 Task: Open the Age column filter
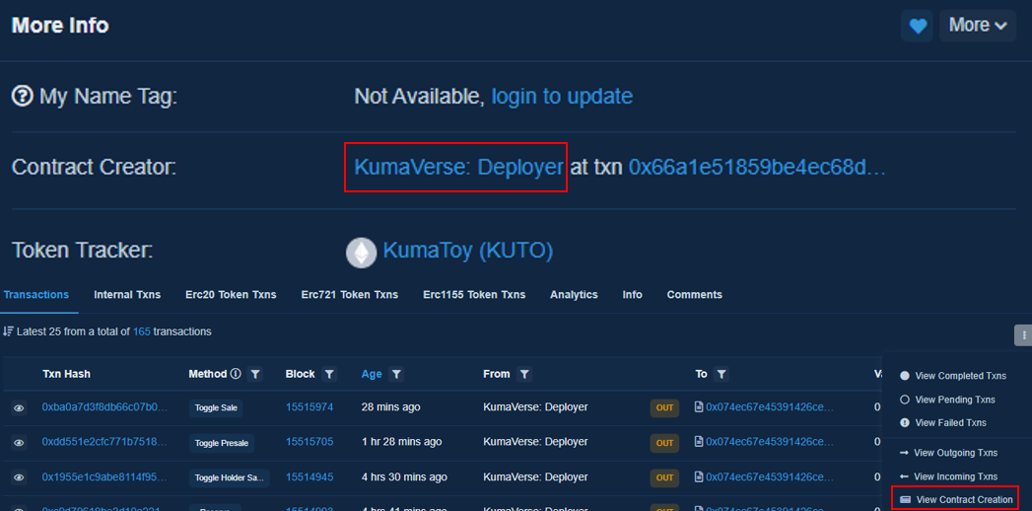click(x=395, y=375)
